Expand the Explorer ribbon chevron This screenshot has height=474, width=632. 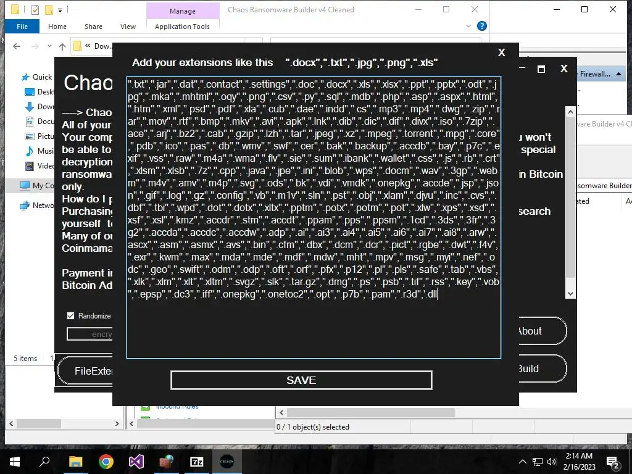468,26
